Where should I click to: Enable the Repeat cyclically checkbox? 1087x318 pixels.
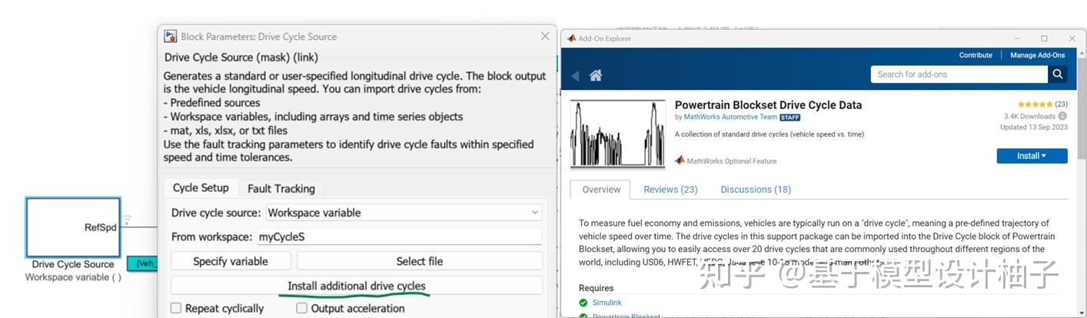click(x=176, y=308)
